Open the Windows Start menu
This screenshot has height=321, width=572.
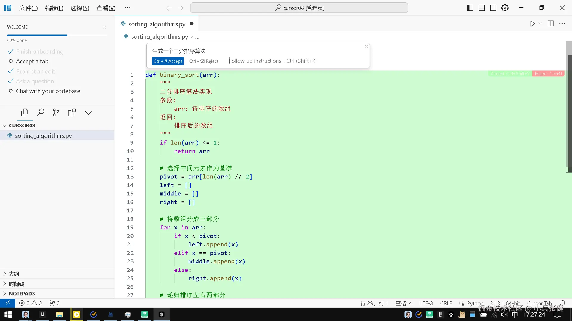[8, 314]
